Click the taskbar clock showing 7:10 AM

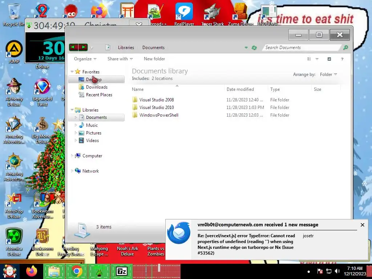click(355, 271)
